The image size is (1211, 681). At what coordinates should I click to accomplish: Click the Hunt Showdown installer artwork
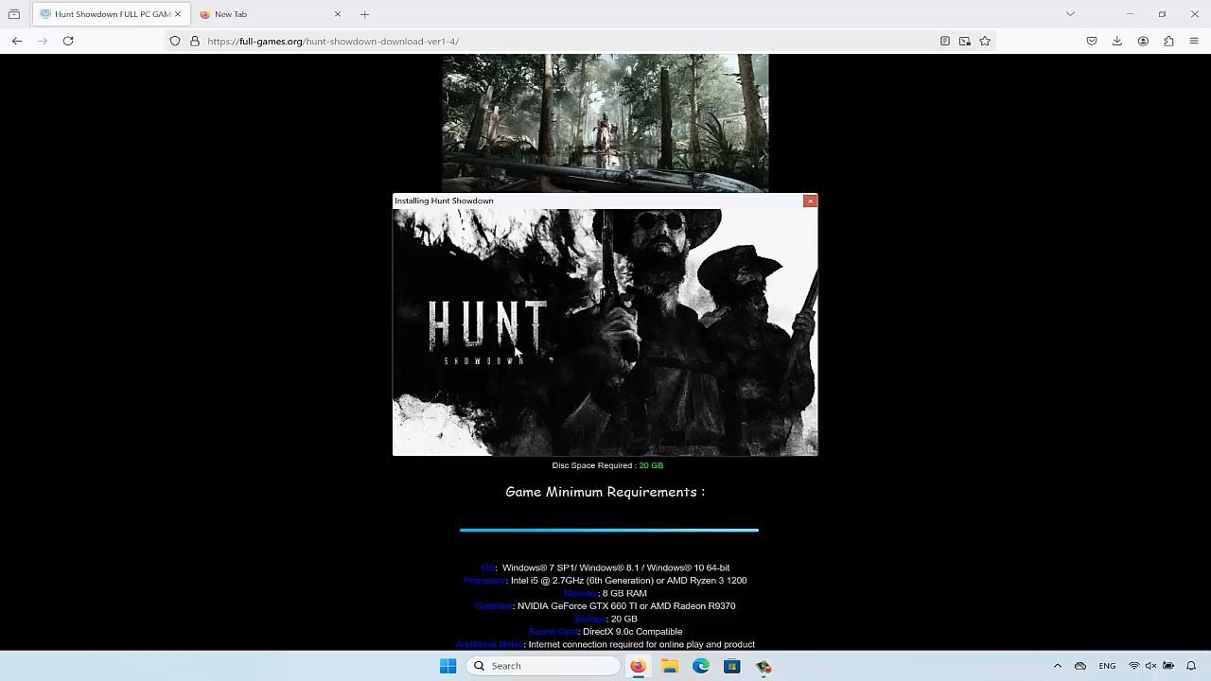[x=605, y=332]
